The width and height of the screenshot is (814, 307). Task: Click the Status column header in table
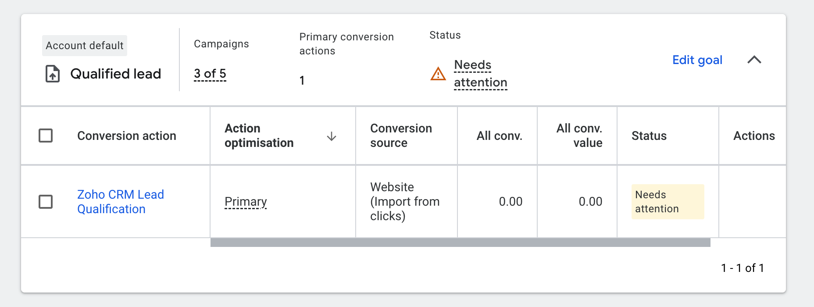pyautogui.click(x=649, y=136)
